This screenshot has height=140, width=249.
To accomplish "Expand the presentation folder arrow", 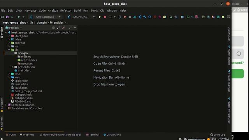I will pyautogui.click(x=12, y=67).
